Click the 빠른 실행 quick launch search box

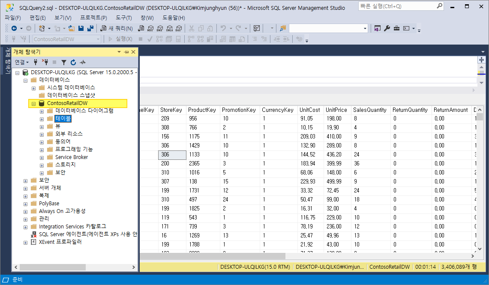tap(401, 6)
